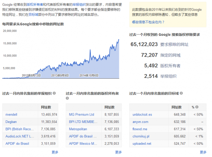Open uploaded.net target domain
This screenshot has height=157, width=212.
pyautogui.click(x=142, y=144)
